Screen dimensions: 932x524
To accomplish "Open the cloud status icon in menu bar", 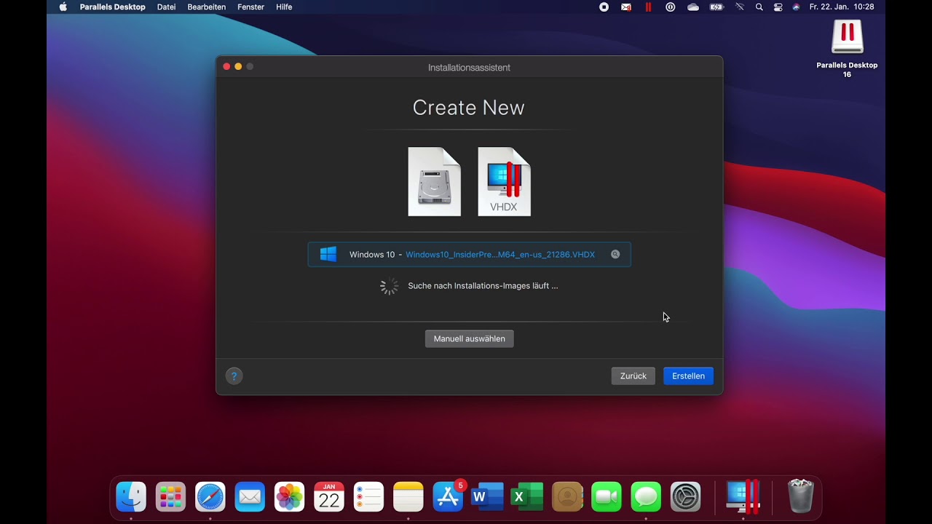I will point(693,7).
